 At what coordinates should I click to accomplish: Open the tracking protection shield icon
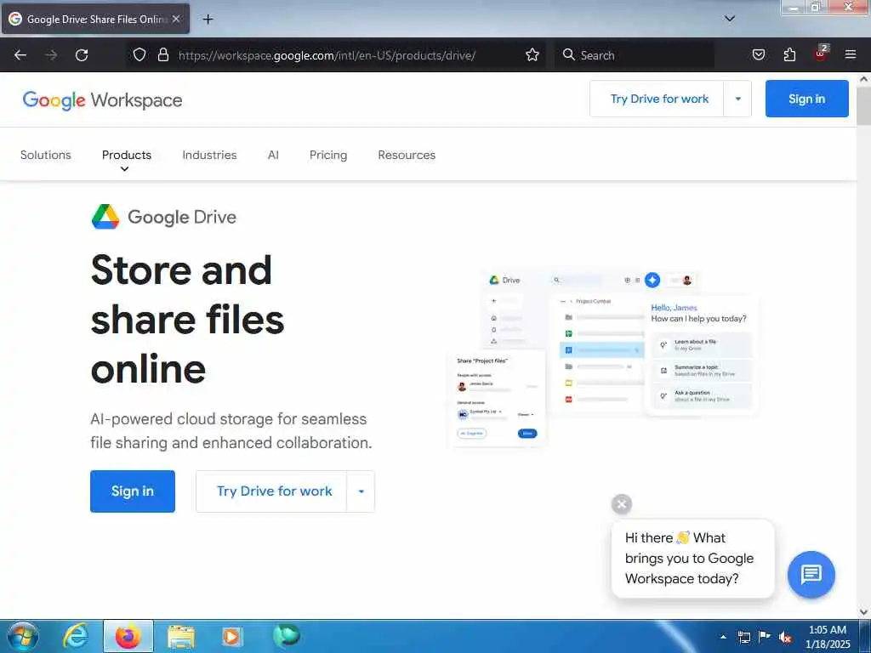pyautogui.click(x=139, y=55)
